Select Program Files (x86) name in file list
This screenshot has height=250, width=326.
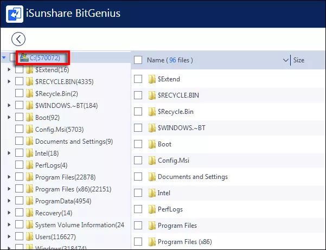point(185,242)
